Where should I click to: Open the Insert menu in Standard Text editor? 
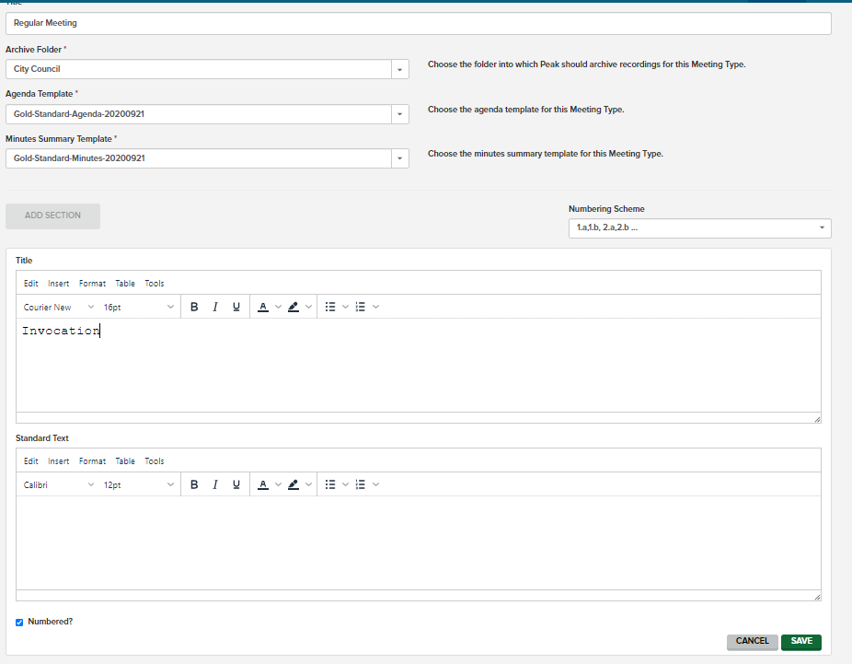coord(59,461)
